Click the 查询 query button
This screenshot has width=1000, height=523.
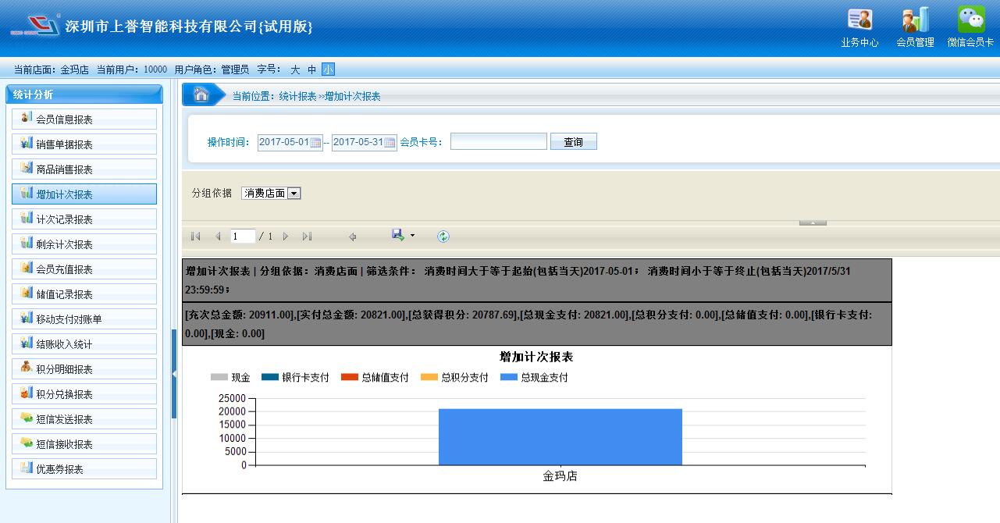tap(573, 142)
